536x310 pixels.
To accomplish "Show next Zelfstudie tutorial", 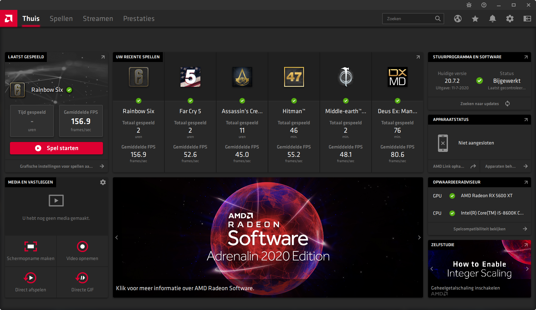I will point(527,269).
